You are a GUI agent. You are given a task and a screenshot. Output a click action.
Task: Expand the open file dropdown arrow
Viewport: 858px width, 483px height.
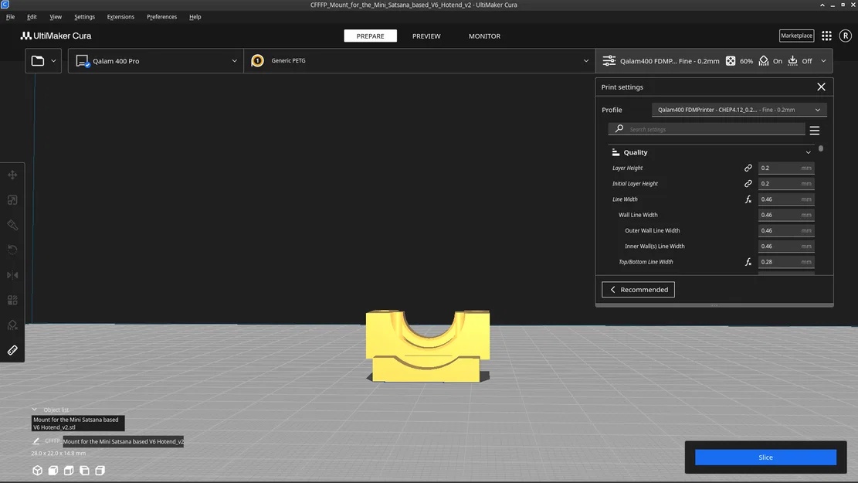tap(53, 61)
